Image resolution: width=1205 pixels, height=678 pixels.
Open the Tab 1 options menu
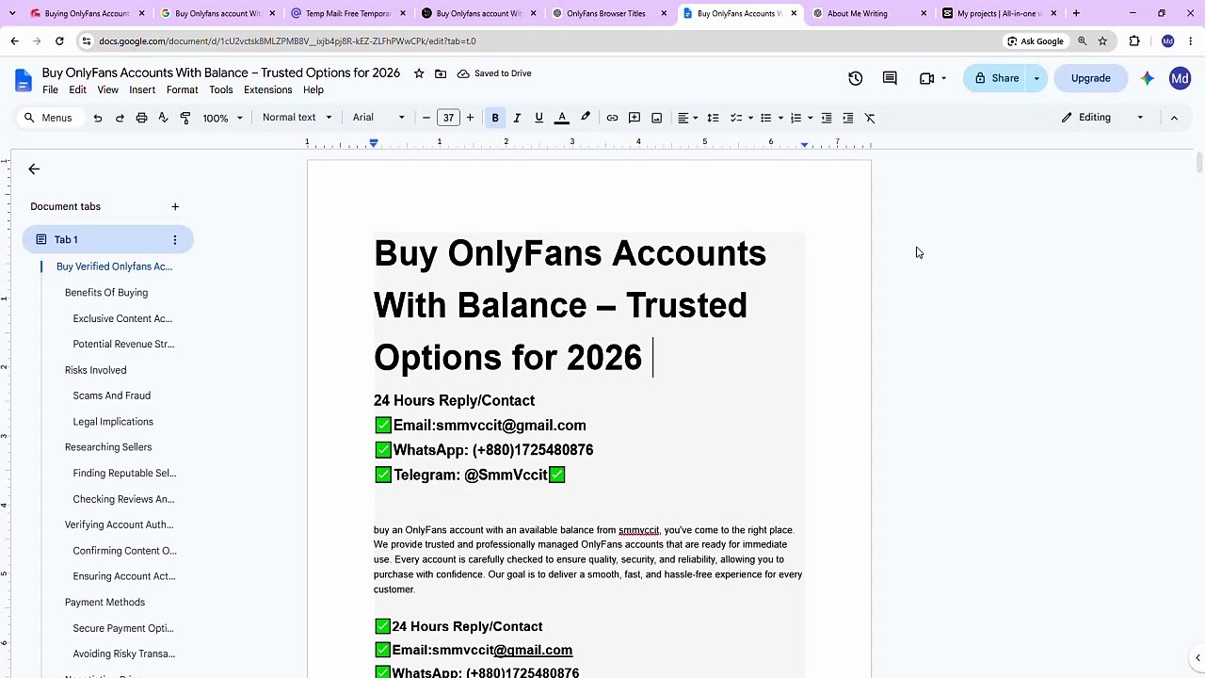(174, 240)
